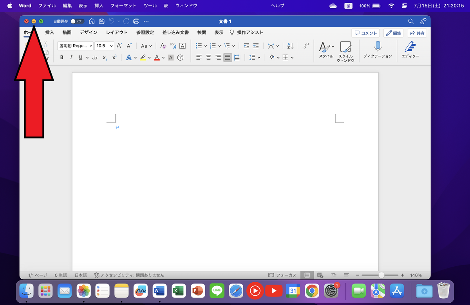Open the 参照設定 (References) tab
Image resolution: width=470 pixels, height=305 pixels.
[145, 33]
